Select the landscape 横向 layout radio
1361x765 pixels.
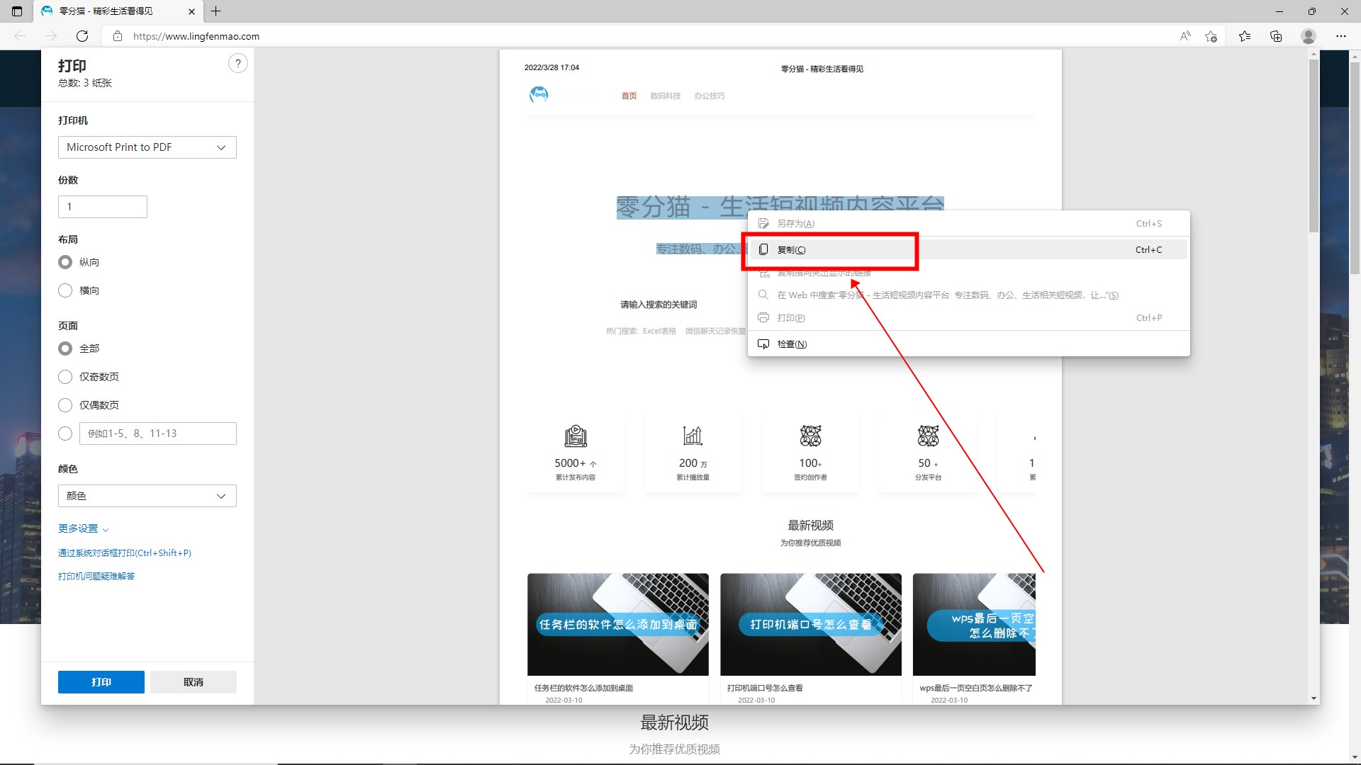tap(65, 290)
